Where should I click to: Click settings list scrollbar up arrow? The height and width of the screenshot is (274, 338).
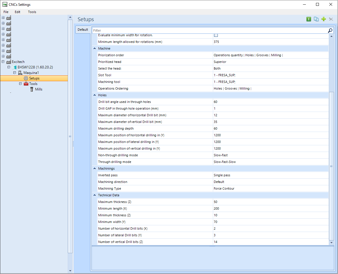click(x=331, y=36)
